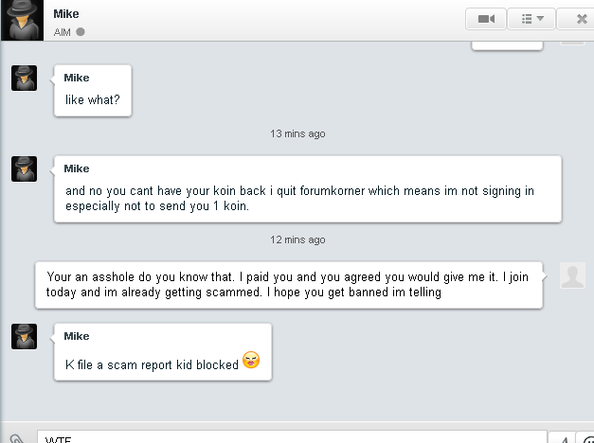Screen dimensions: 594x443
Task: Click the "12 mins ago" timestamp
Action: click(297, 239)
